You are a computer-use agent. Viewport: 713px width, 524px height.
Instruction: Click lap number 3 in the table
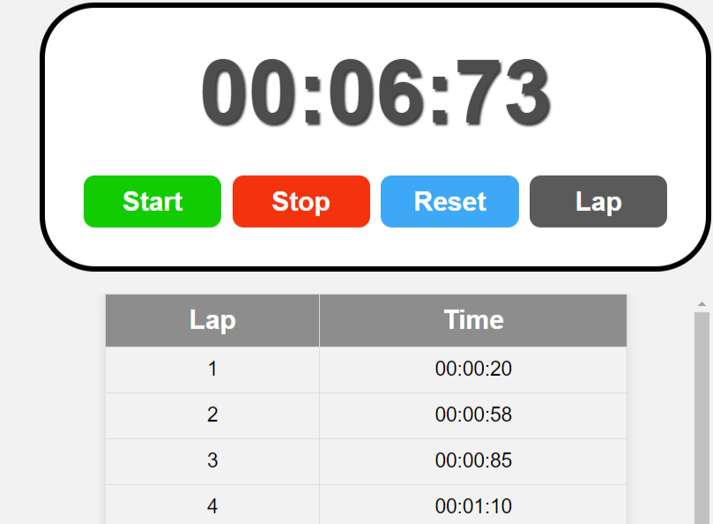[212, 461]
